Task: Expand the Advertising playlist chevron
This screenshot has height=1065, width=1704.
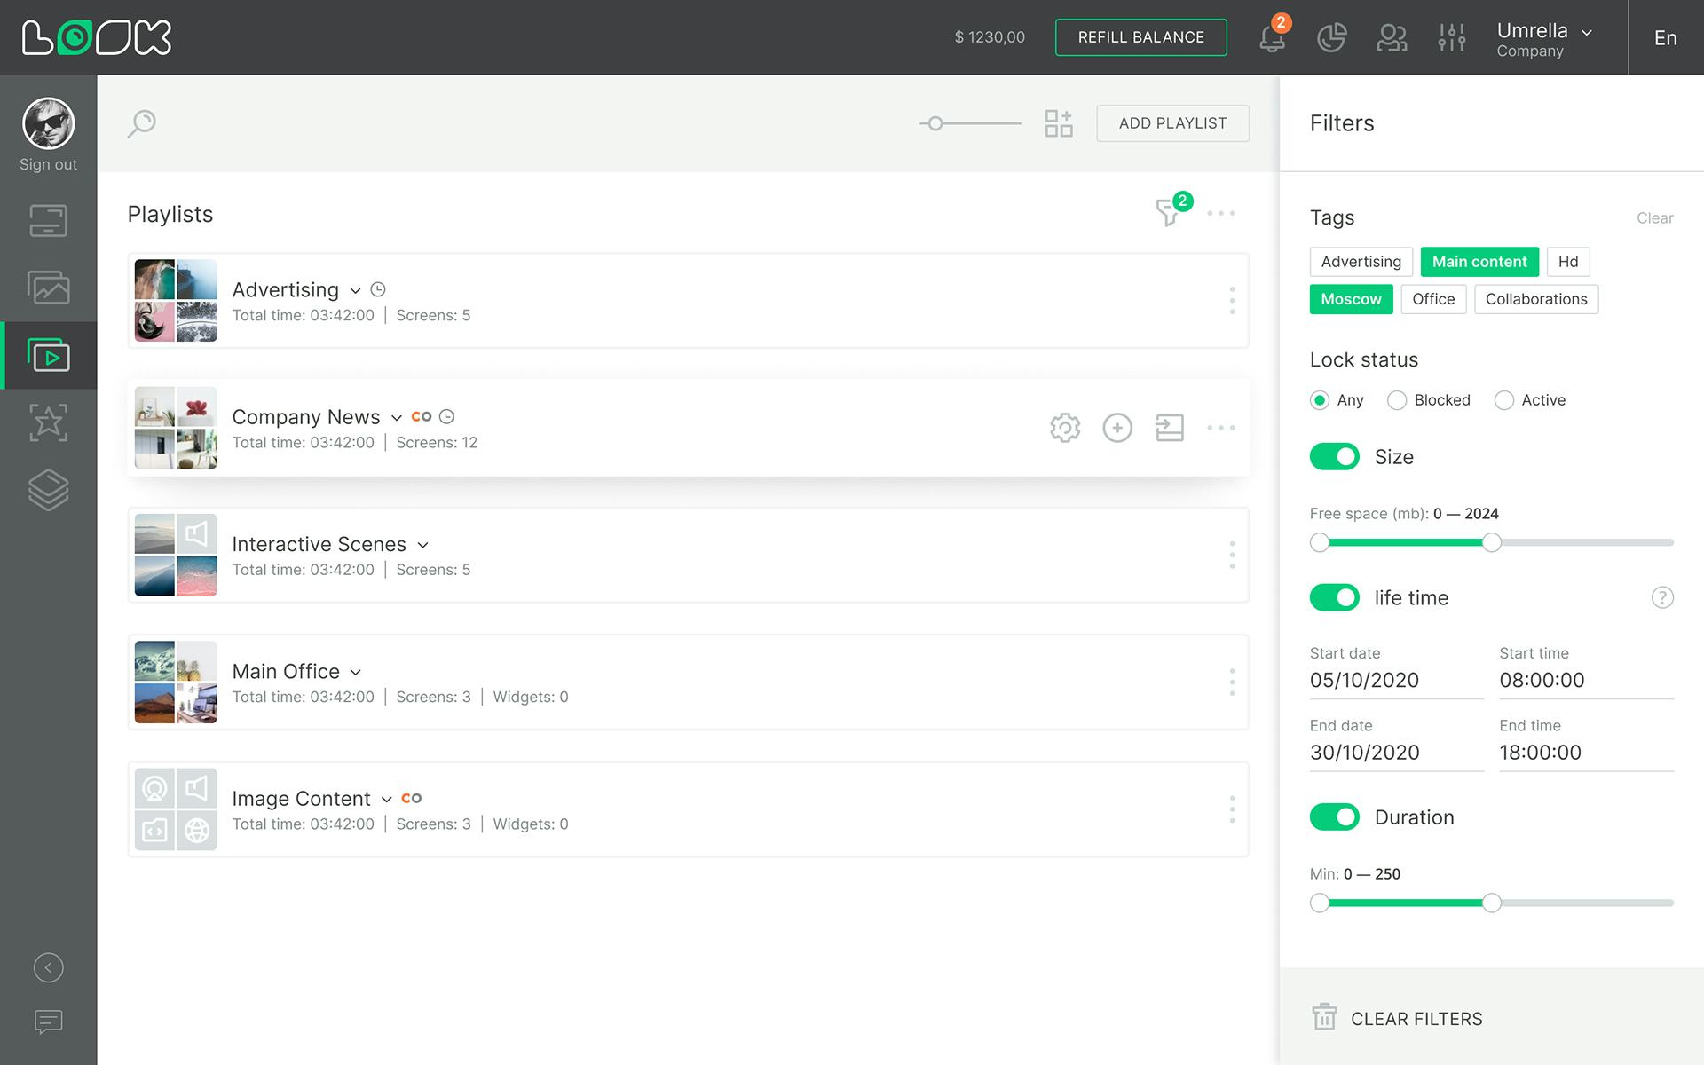Action: pyautogui.click(x=355, y=291)
